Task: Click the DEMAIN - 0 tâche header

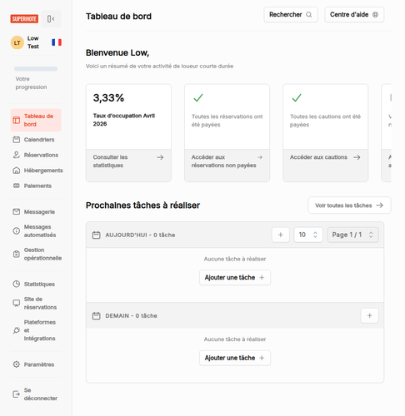Action: (131, 315)
